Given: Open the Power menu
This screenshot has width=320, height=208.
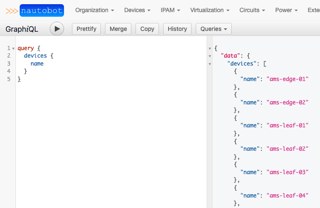Looking at the screenshot, I should (286, 10).
